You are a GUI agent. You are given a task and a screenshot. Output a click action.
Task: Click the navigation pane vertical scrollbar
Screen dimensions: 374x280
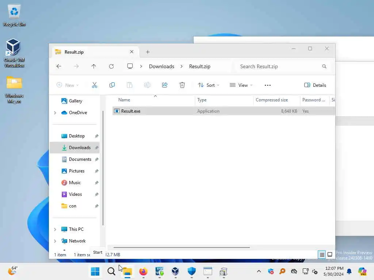click(103, 168)
